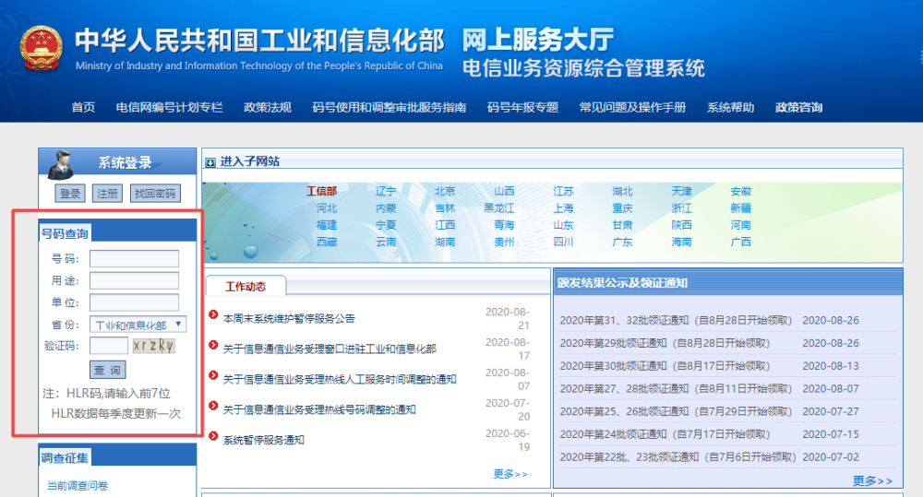Open 2020年第25、26批领证通知

(x=676, y=412)
